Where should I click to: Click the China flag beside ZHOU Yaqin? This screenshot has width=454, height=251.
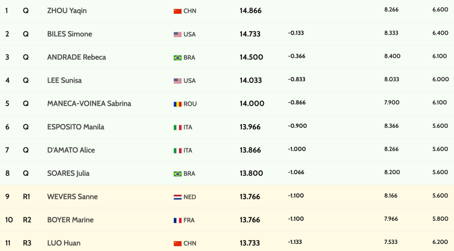tap(178, 11)
